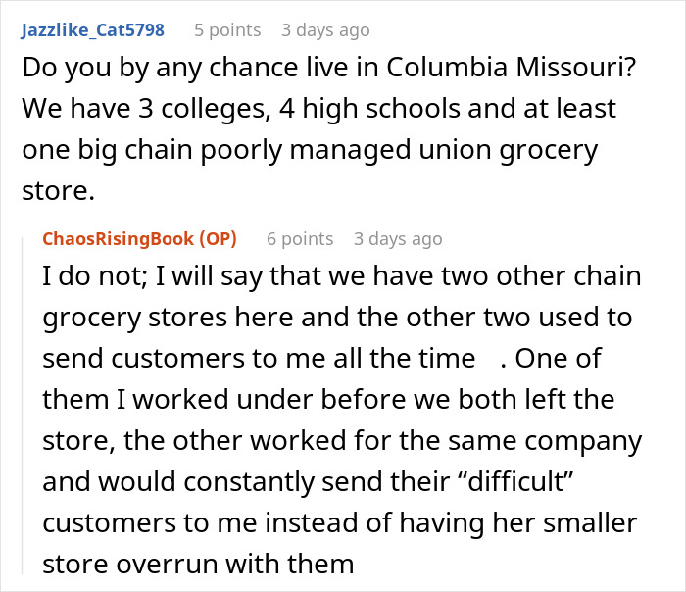The height and width of the screenshot is (592, 686).
Task: Open Jazzlike_Cat5798's user profile
Action: click(91, 30)
